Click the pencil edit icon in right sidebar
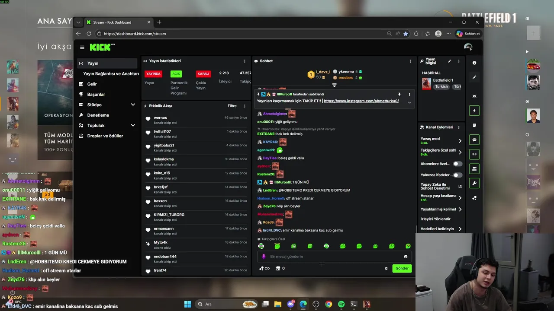 click(474, 77)
